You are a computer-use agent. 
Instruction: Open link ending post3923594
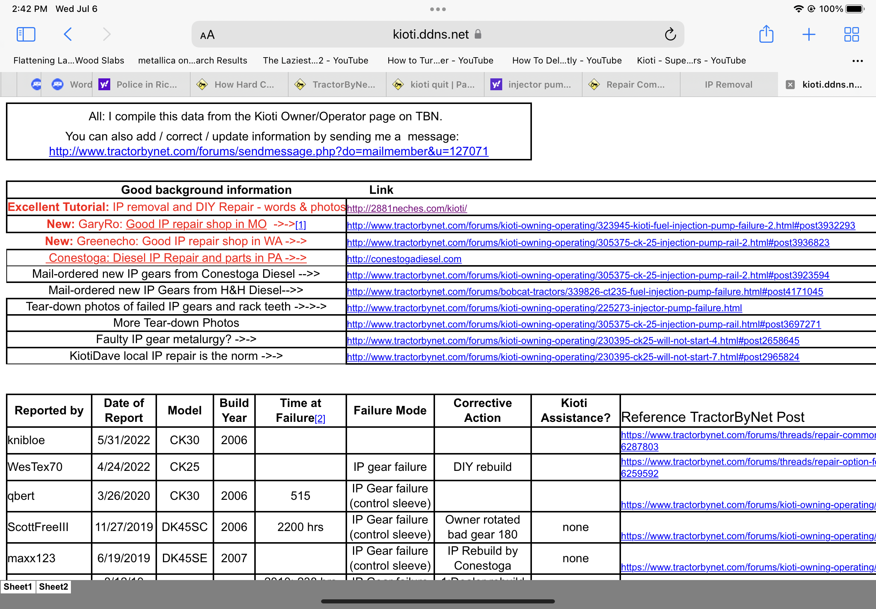(588, 276)
